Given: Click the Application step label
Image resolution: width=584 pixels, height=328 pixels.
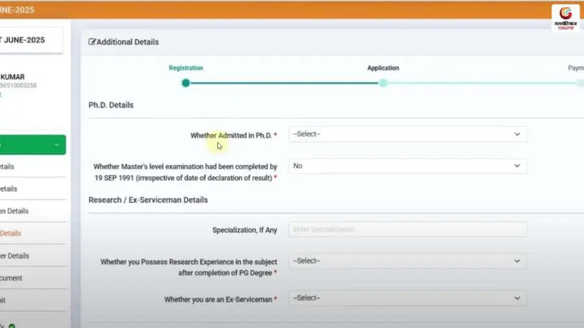Looking at the screenshot, I should coord(383,68).
